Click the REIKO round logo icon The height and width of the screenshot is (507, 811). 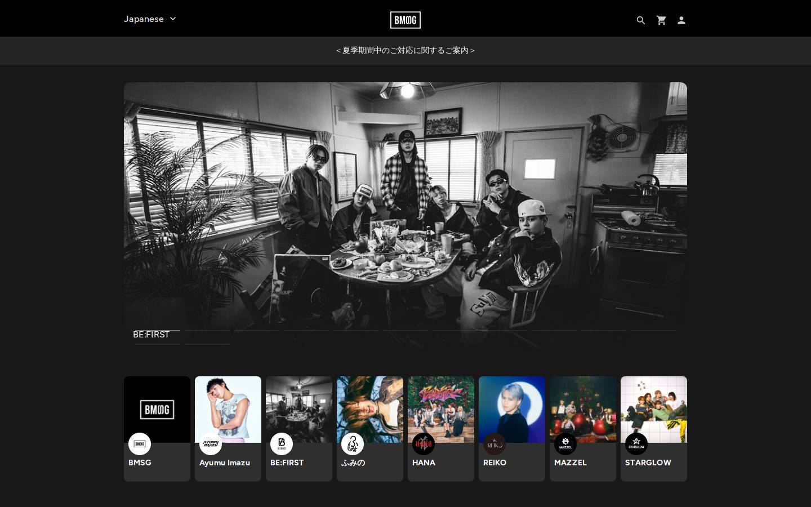[494, 444]
